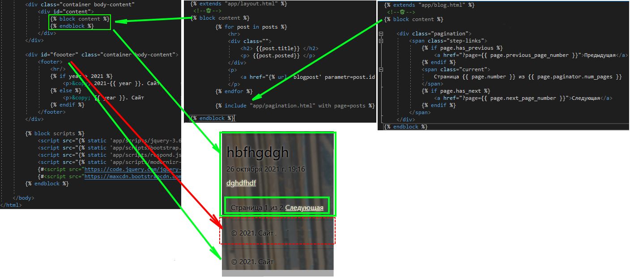The image size is (630, 278).
Task: Open the https://code.jquery.com URL in the commented script
Action: (132, 170)
